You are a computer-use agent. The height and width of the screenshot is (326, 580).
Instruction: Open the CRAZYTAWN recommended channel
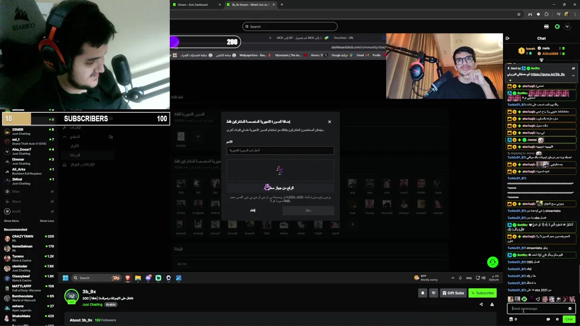pyautogui.click(x=28, y=238)
